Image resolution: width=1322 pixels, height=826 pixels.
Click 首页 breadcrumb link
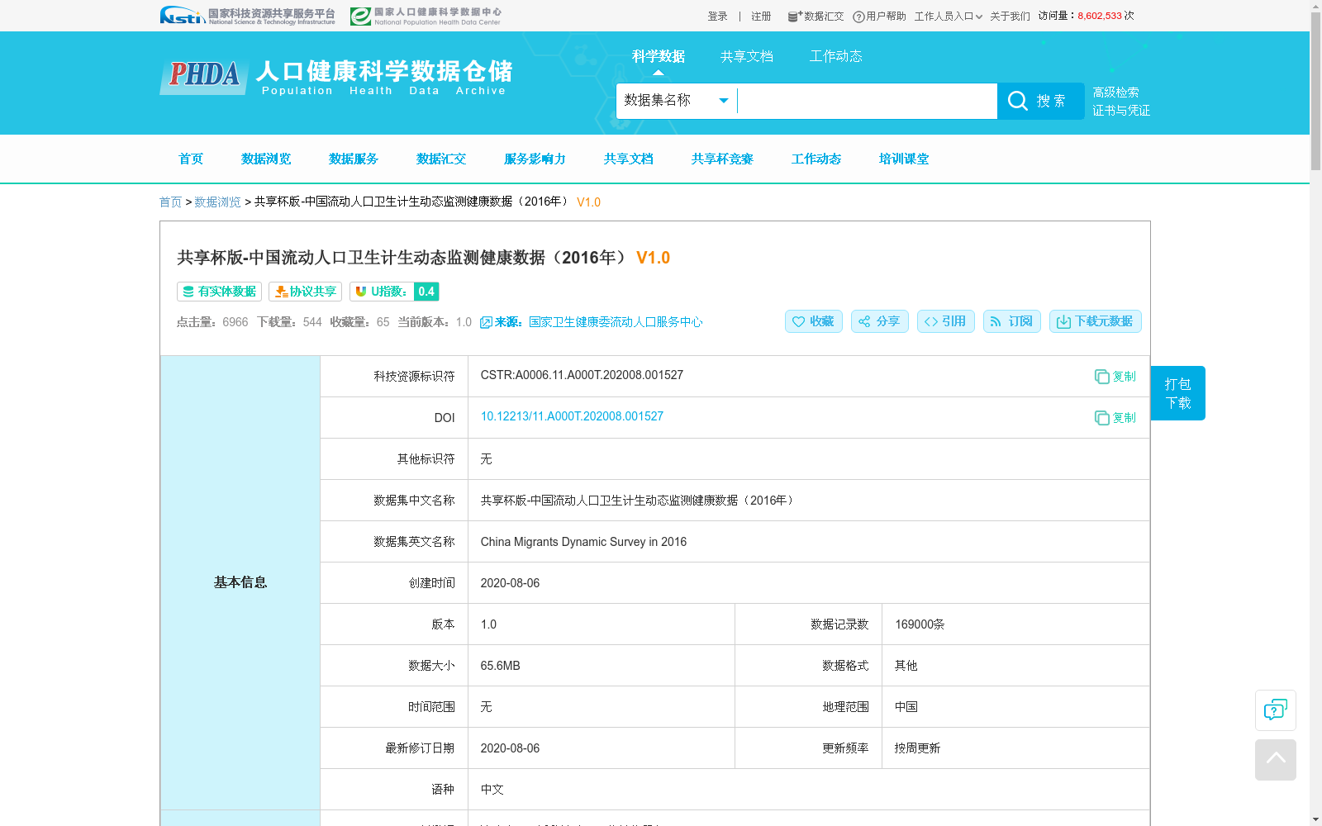tap(170, 202)
